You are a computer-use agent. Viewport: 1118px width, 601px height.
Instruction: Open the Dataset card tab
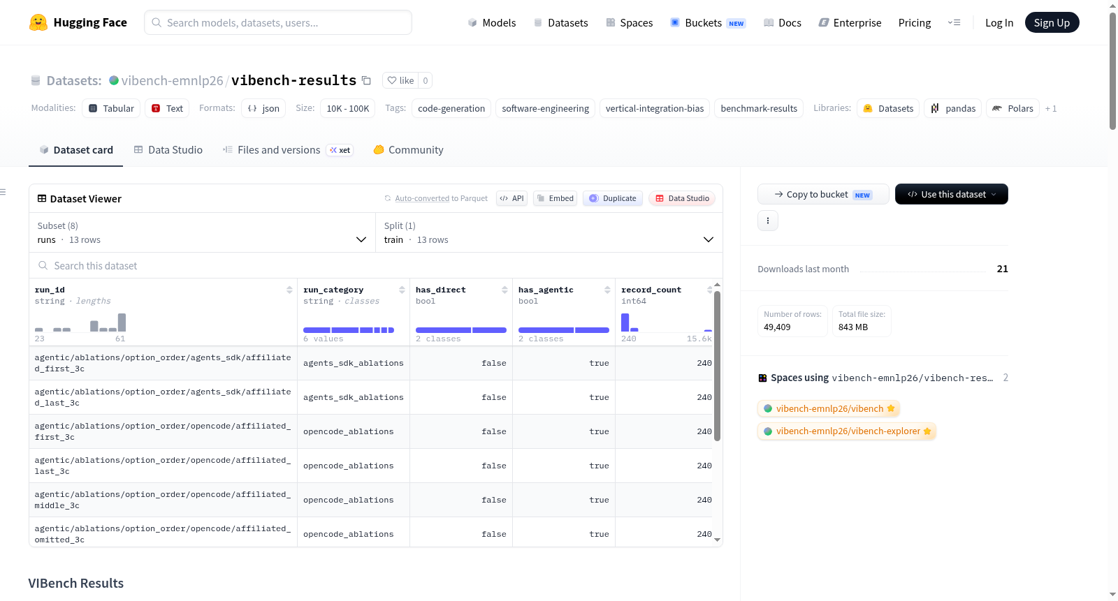pyautogui.click(x=75, y=150)
